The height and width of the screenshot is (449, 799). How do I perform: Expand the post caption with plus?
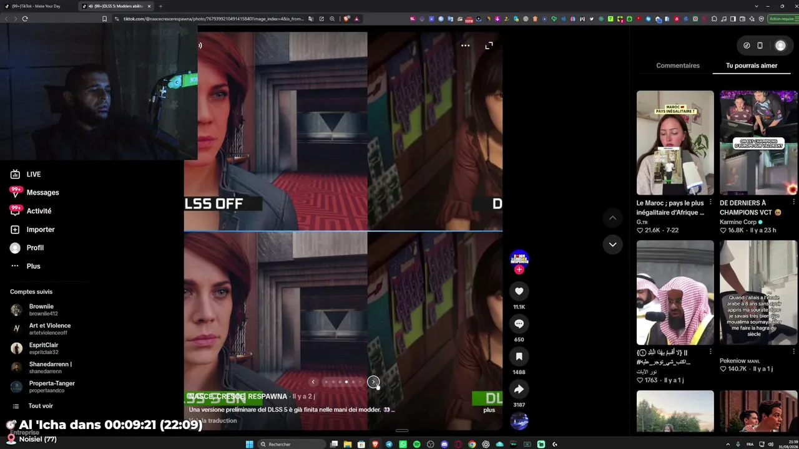point(489,410)
